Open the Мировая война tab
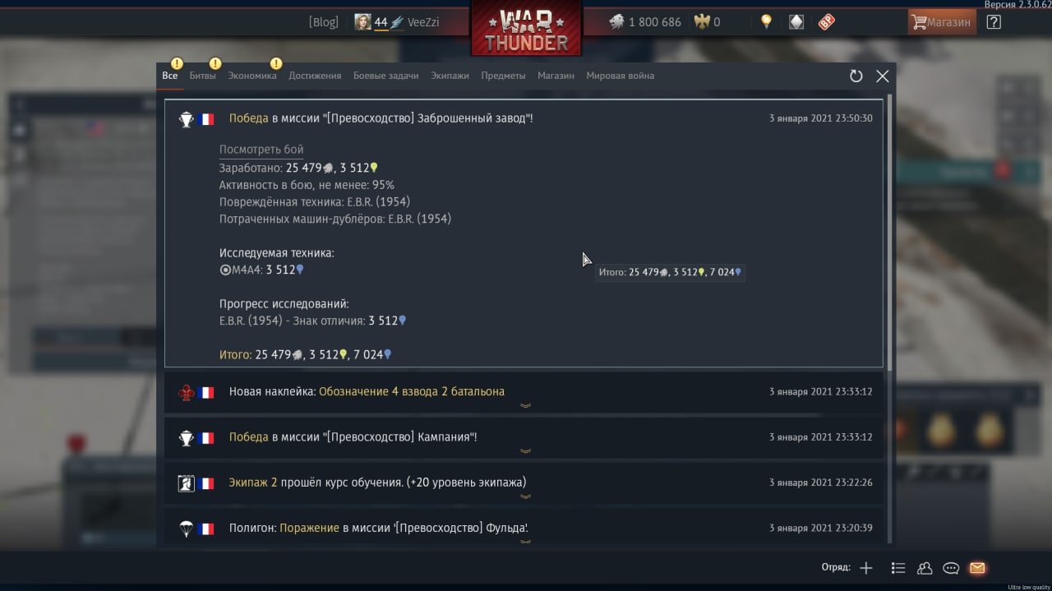 point(621,76)
